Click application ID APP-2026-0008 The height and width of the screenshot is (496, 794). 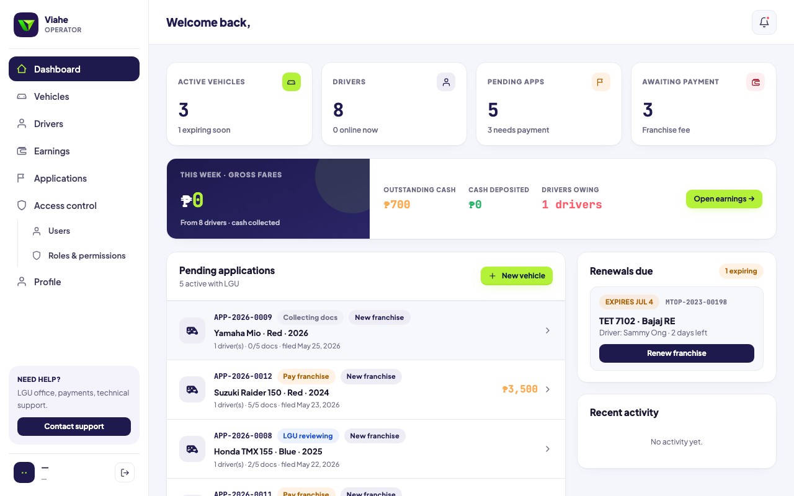tap(243, 436)
